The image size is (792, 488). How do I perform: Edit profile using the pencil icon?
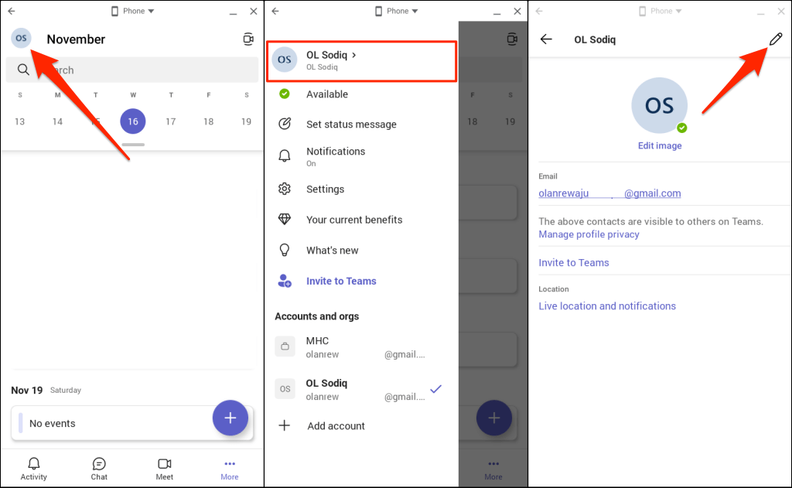click(776, 38)
